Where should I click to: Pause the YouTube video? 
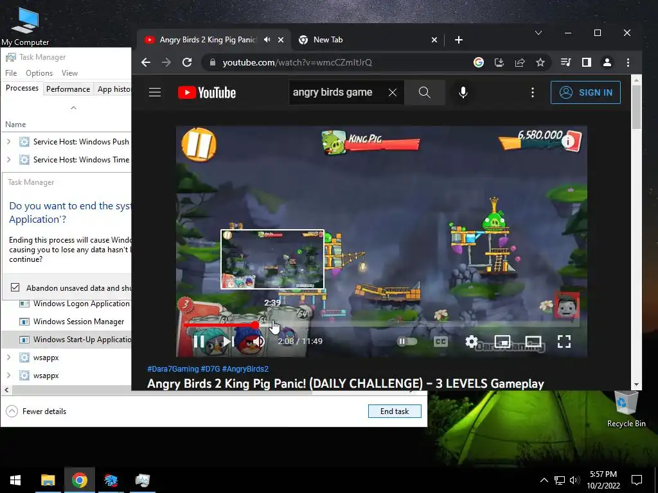pos(199,342)
